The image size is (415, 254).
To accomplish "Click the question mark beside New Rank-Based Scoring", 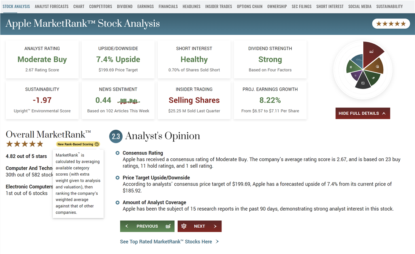I will click(x=97, y=144).
